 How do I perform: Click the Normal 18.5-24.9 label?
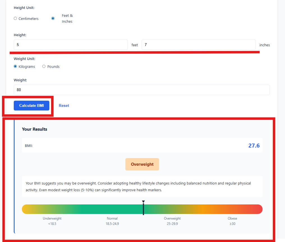click(112, 221)
